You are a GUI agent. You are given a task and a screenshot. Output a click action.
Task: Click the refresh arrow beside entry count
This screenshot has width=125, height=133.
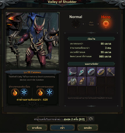pyautogui.click(x=91, y=119)
